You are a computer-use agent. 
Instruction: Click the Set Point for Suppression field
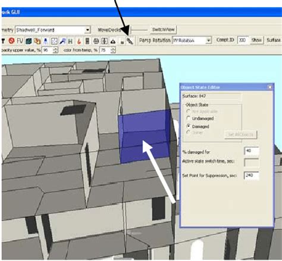251,175
